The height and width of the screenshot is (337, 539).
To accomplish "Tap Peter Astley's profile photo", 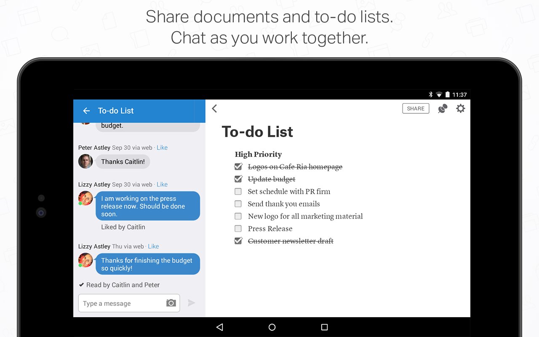I will [x=85, y=161].
